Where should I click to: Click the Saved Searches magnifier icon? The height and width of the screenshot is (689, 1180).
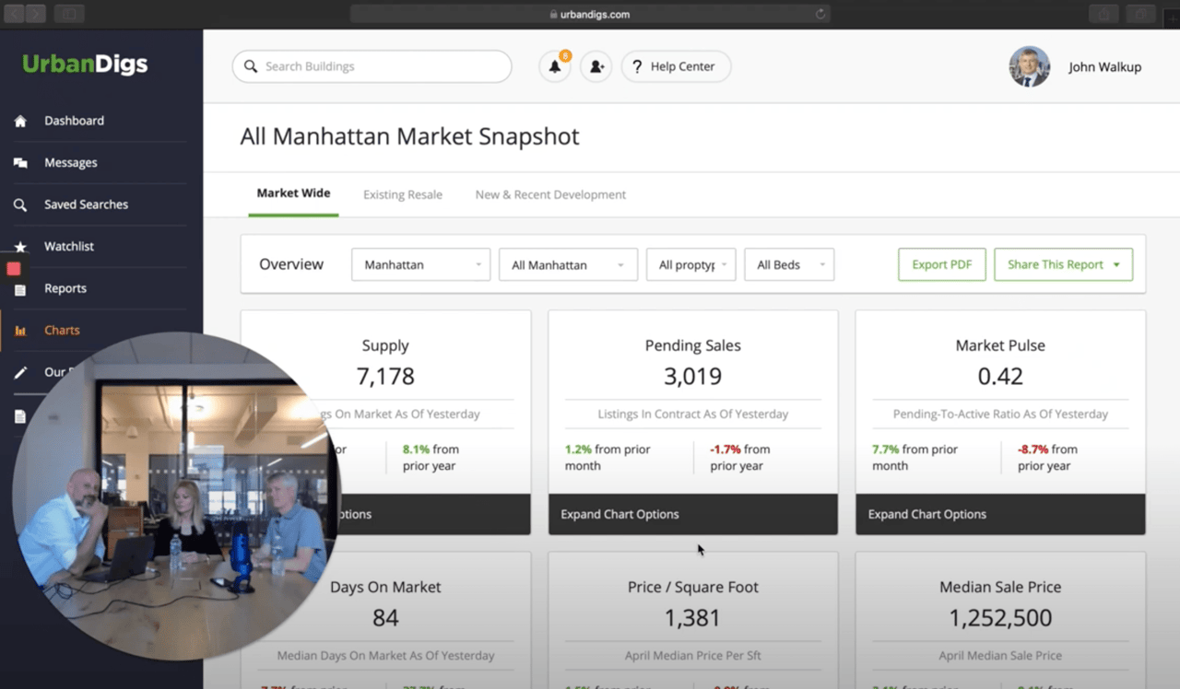click(20, 204)
